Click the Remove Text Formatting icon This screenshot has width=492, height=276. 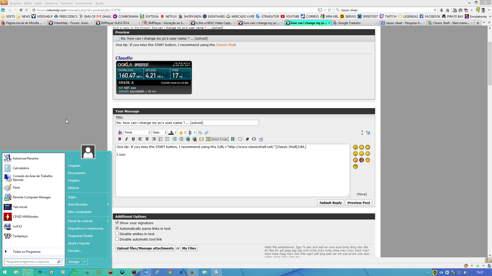[120, 132]
